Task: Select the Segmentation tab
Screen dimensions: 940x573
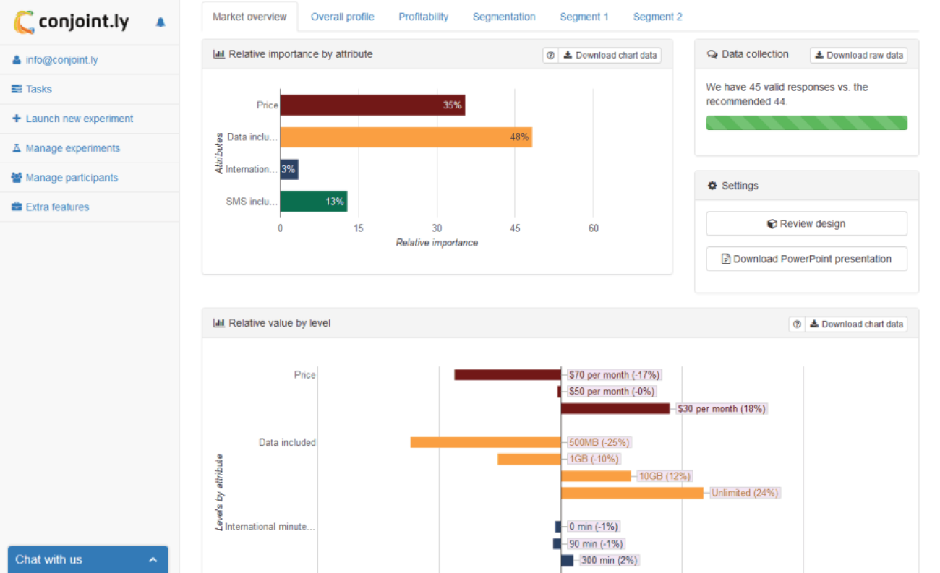Action: coord(504,17)
